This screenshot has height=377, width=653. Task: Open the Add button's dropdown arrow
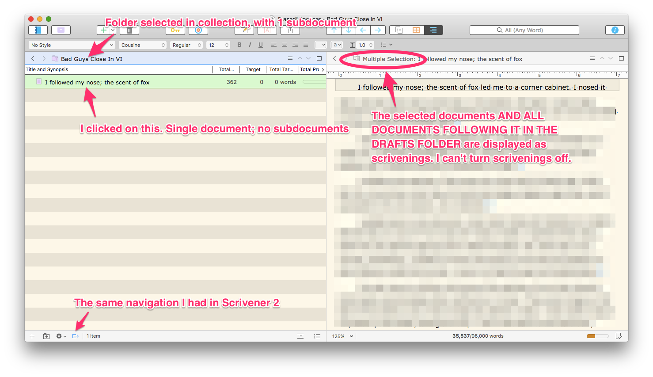tap(113, 30)
